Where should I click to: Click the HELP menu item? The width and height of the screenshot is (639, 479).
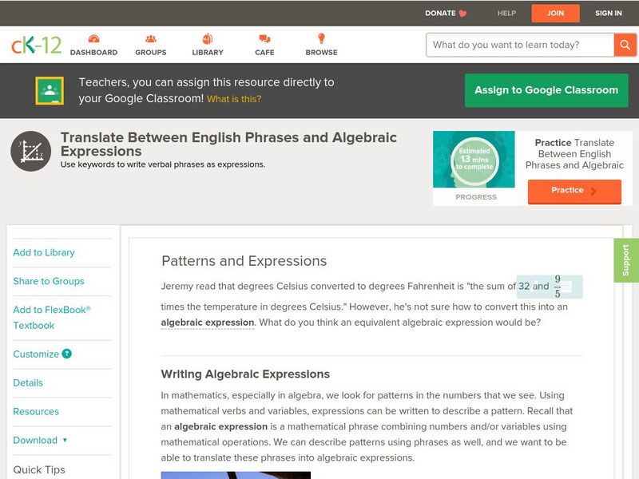506,13
